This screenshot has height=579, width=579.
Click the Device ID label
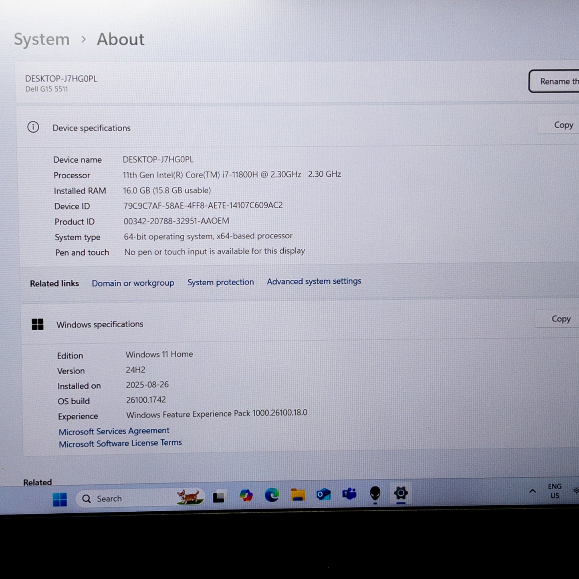pyautogui.click(x=72, y=206)
